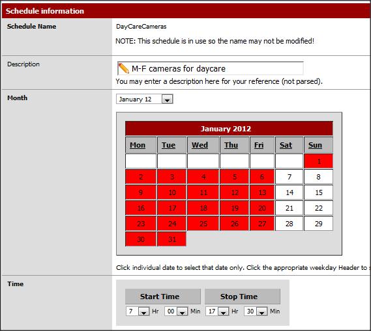
Task: Click the Sun weekday header
Action: click(x=315, y=145)
